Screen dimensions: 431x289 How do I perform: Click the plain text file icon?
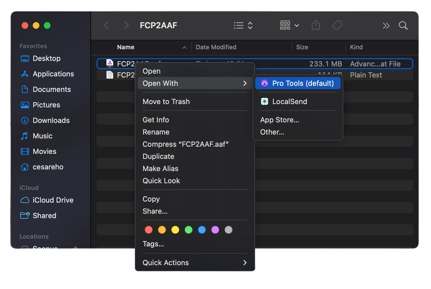click(x=110, y=75)
